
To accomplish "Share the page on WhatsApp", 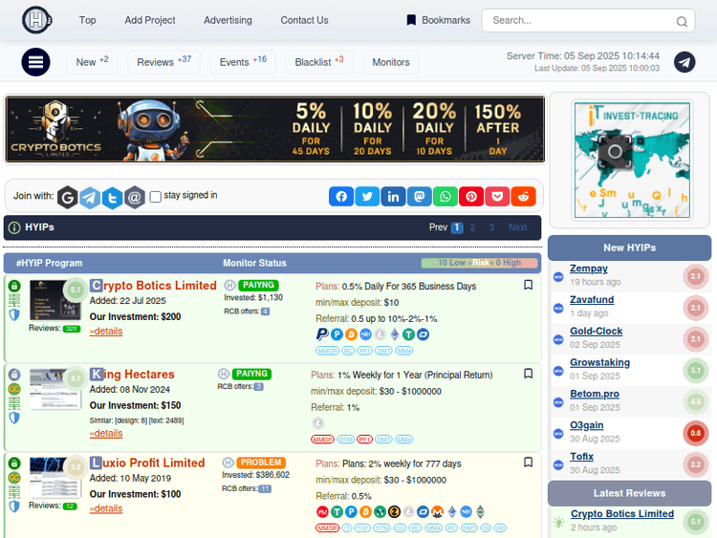I will 445,197.
